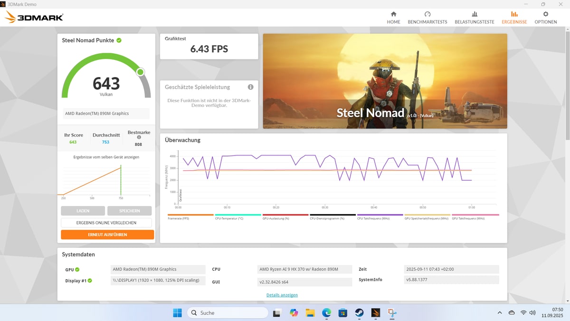Click the purple CPU Taktfrequenz legend swatch
This screenshot has height=321, width=570.
pos(380,215)
